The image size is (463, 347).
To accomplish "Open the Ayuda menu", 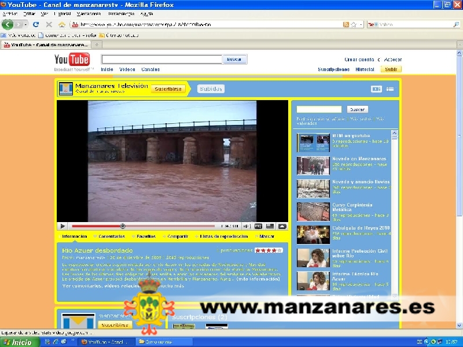I will [x=146, y=14].
